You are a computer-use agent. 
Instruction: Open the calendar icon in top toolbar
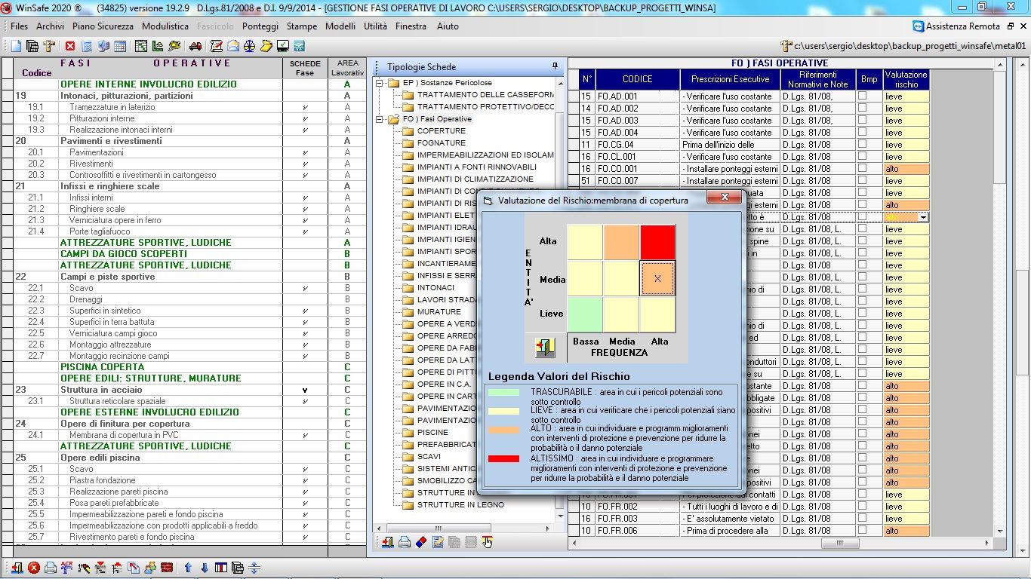click(x=120, y=46)
